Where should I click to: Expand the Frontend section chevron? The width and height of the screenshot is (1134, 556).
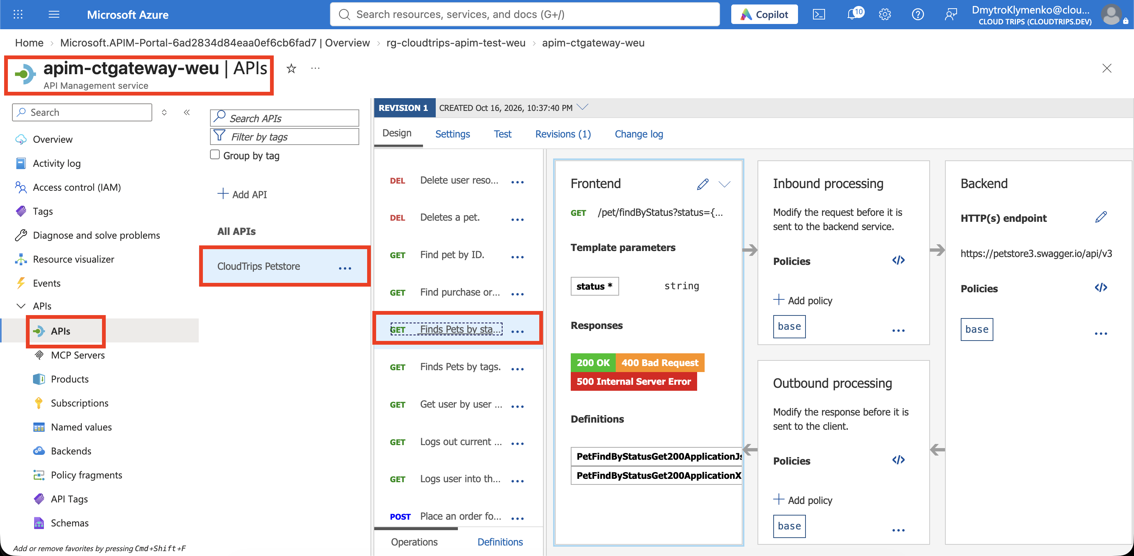(724, 184)
